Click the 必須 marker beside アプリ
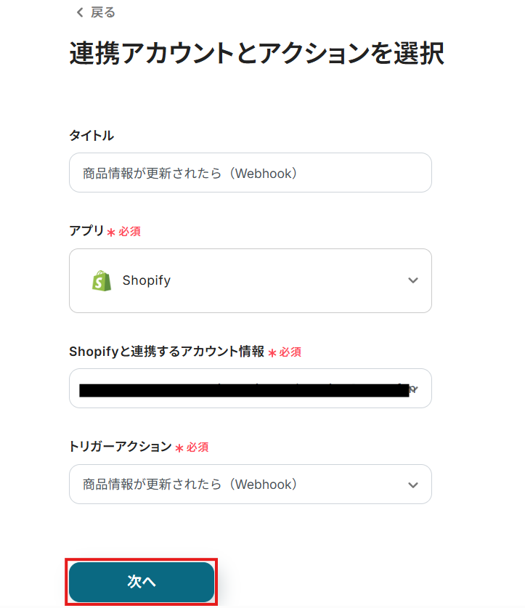 tap(129, 232)
